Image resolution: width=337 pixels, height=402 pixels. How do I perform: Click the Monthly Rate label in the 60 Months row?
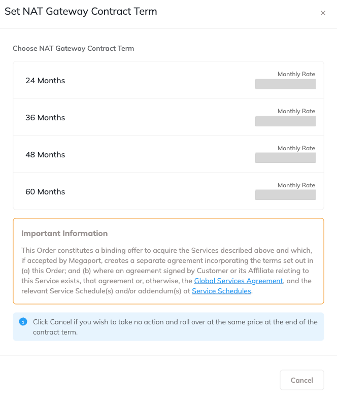tap(296, 185)
